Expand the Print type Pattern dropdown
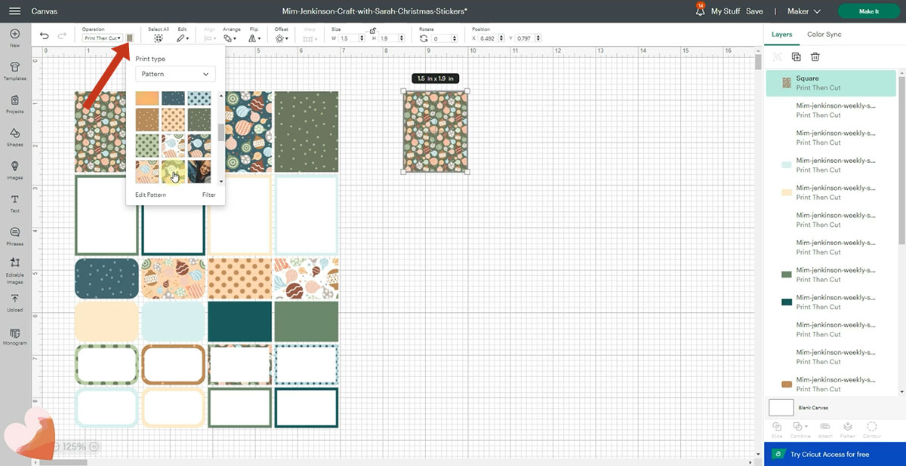Viewport: 906px width, 466px height. click(x=175, y=74)
